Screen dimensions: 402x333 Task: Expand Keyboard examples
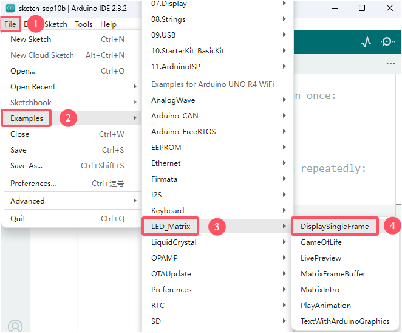pyautogui.click(x=218, y=211)
